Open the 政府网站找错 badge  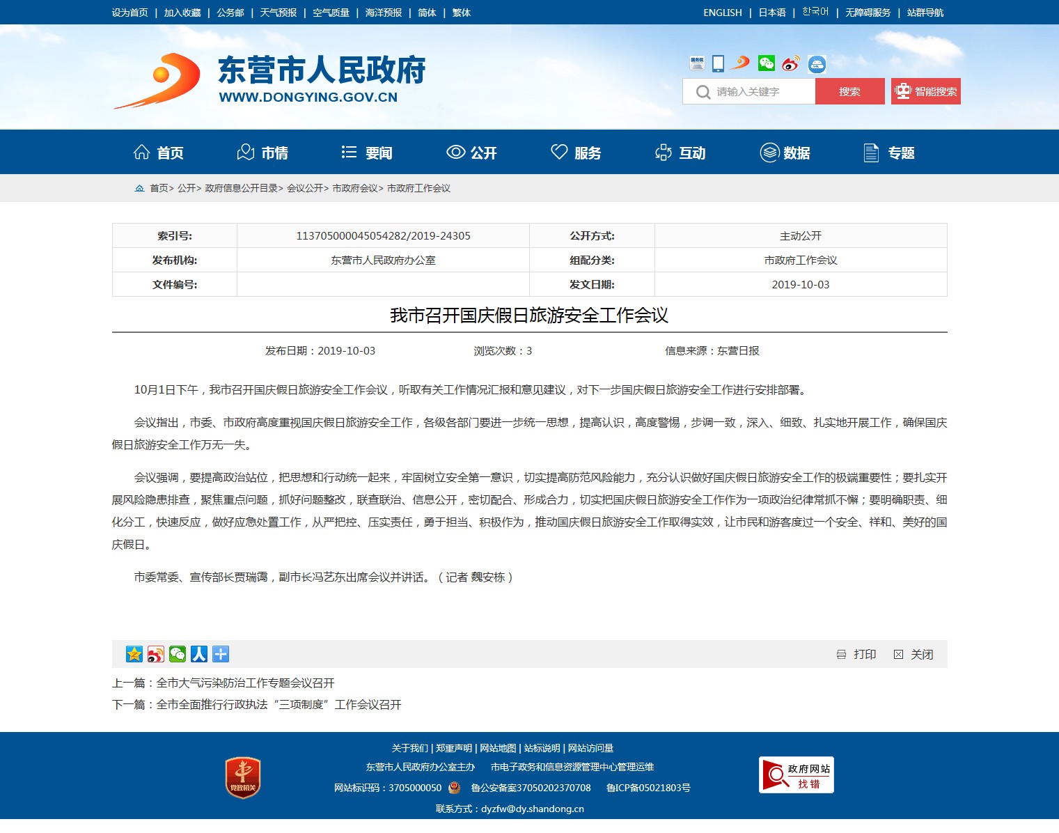(x=796, y=775)
